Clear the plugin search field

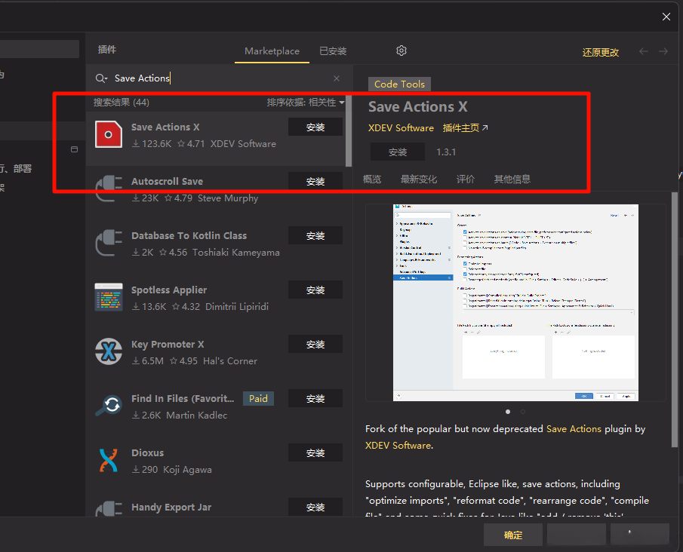(x=337, y=78)
